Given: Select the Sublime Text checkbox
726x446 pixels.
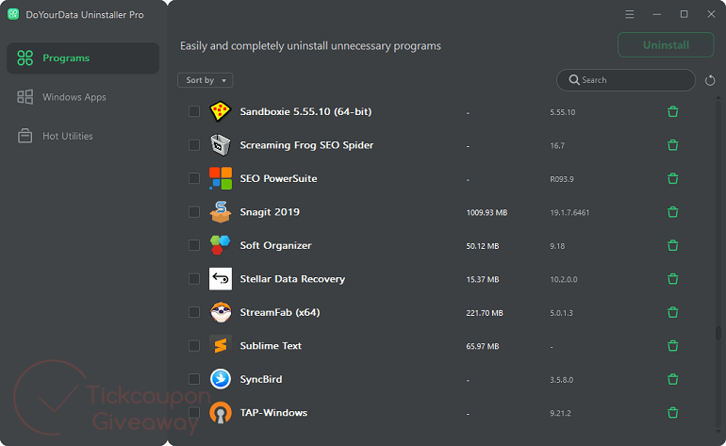Looking at the screenshot, I should pos(194,346).
